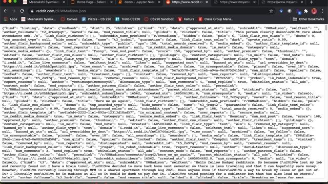Go back to the previous page
328x184 pixels.
[6, 11]
